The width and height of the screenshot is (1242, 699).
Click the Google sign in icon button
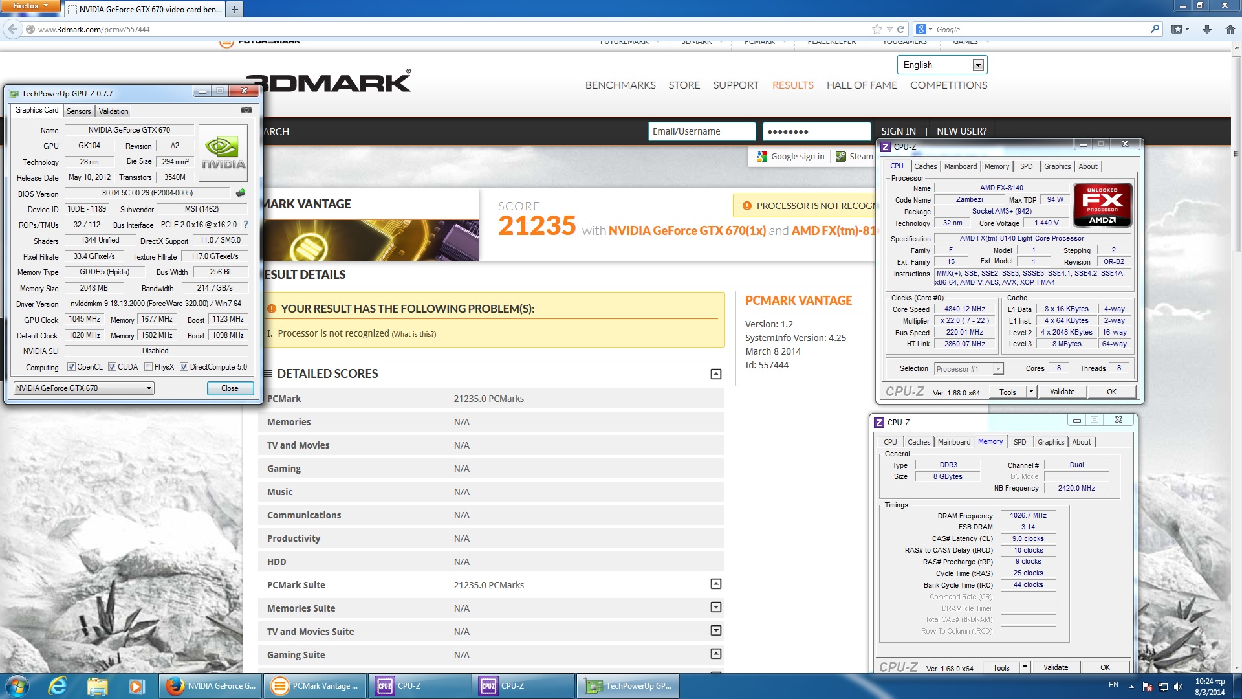[791, 156]
